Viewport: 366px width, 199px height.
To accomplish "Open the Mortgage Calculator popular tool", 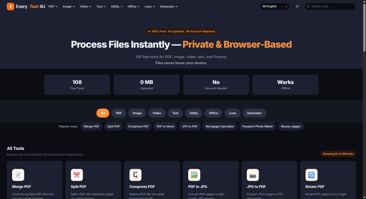I will [220, 126].
